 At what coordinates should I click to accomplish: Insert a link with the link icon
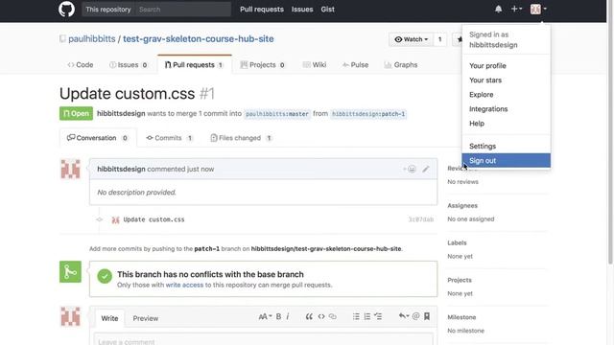pos(333,316)
